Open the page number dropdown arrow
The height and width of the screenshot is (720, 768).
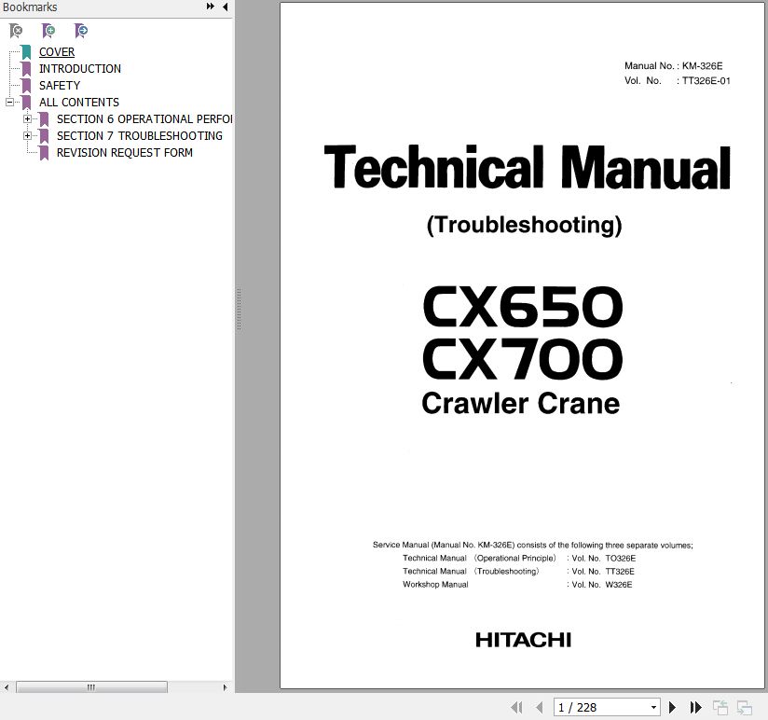653,707
